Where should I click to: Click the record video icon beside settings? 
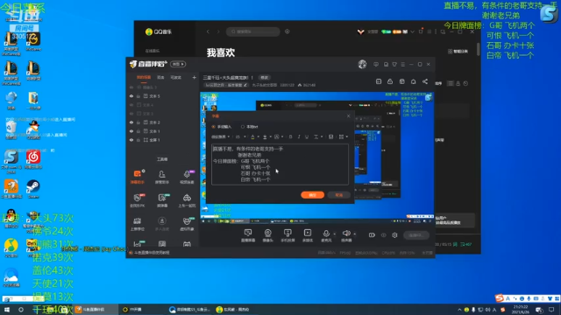(372, 235)
